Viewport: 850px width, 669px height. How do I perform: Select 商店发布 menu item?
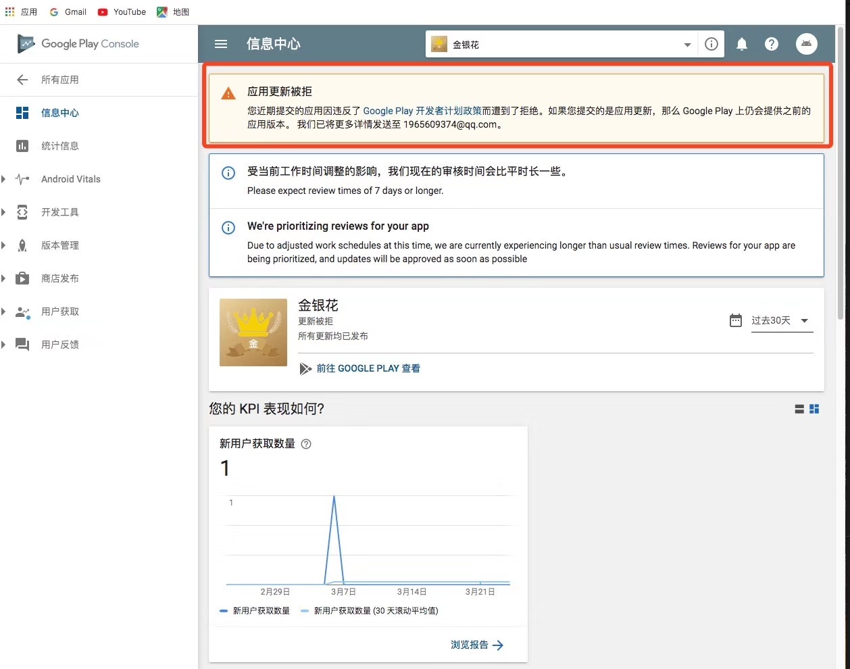[60, 278]
